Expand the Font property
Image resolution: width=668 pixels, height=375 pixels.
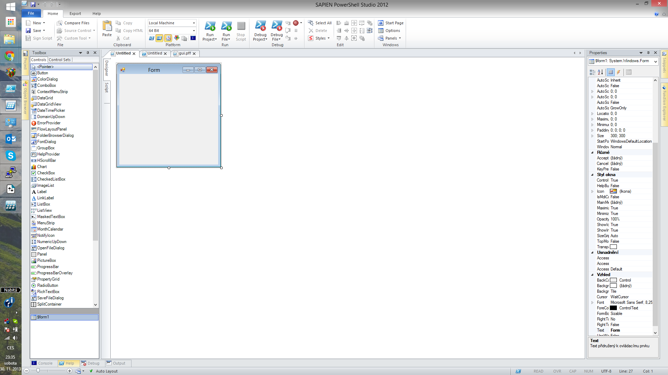[x=593, y=302]
